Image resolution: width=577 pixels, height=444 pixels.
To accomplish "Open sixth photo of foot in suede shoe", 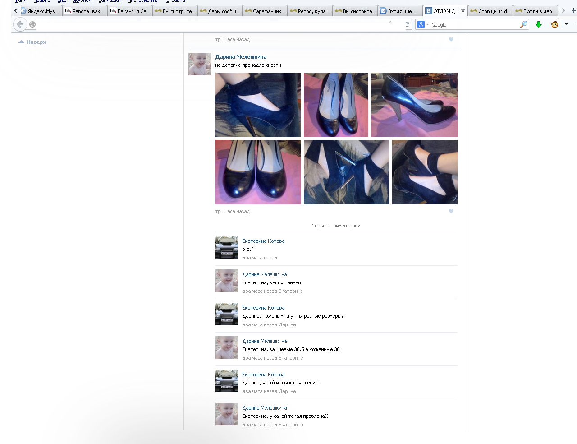I will point(425,172).
